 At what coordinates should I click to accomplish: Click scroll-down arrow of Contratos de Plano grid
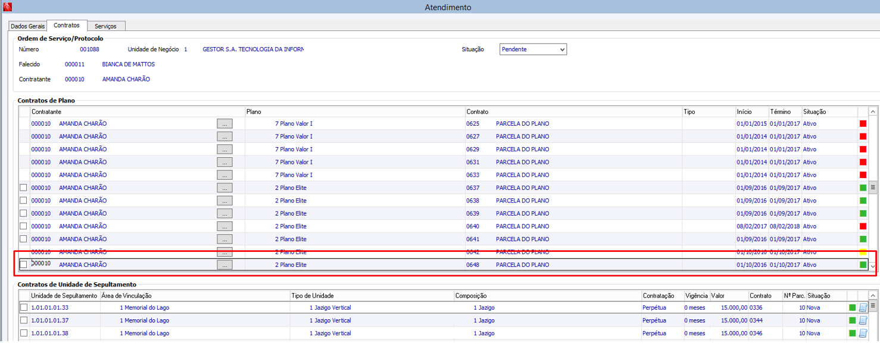click(x=873, y=267)
